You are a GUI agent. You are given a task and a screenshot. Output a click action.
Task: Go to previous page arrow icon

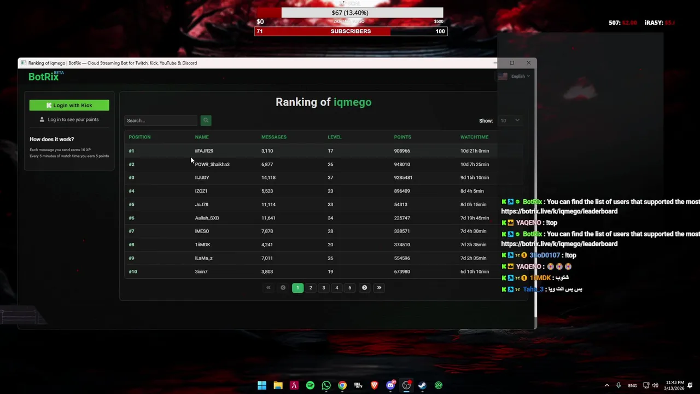coord(283,288)
